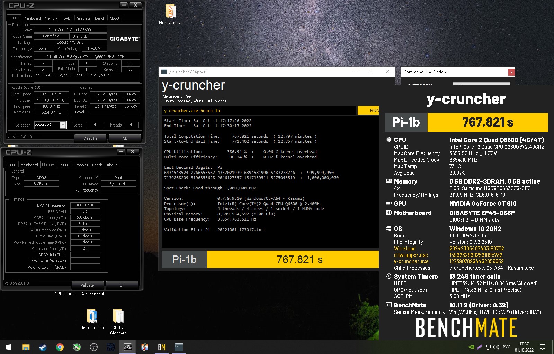Click OK in the bottom CPU-Z window
The height and width of the screenshot is (354, 554).
coord(122,285)
